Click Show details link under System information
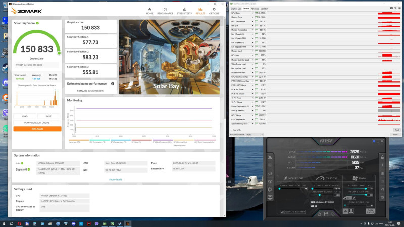The height and width of the screenshot is (227, 404). [x=116, y=180]
